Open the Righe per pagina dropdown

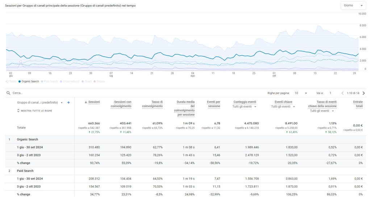301,93
